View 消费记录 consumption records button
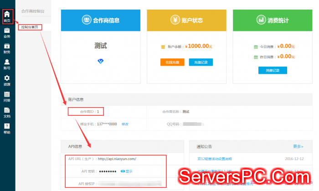319x191 pixels. tap(273, 70)
